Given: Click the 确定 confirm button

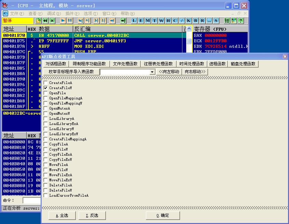Looking at the screenshot, I should [x=163, y=215].
